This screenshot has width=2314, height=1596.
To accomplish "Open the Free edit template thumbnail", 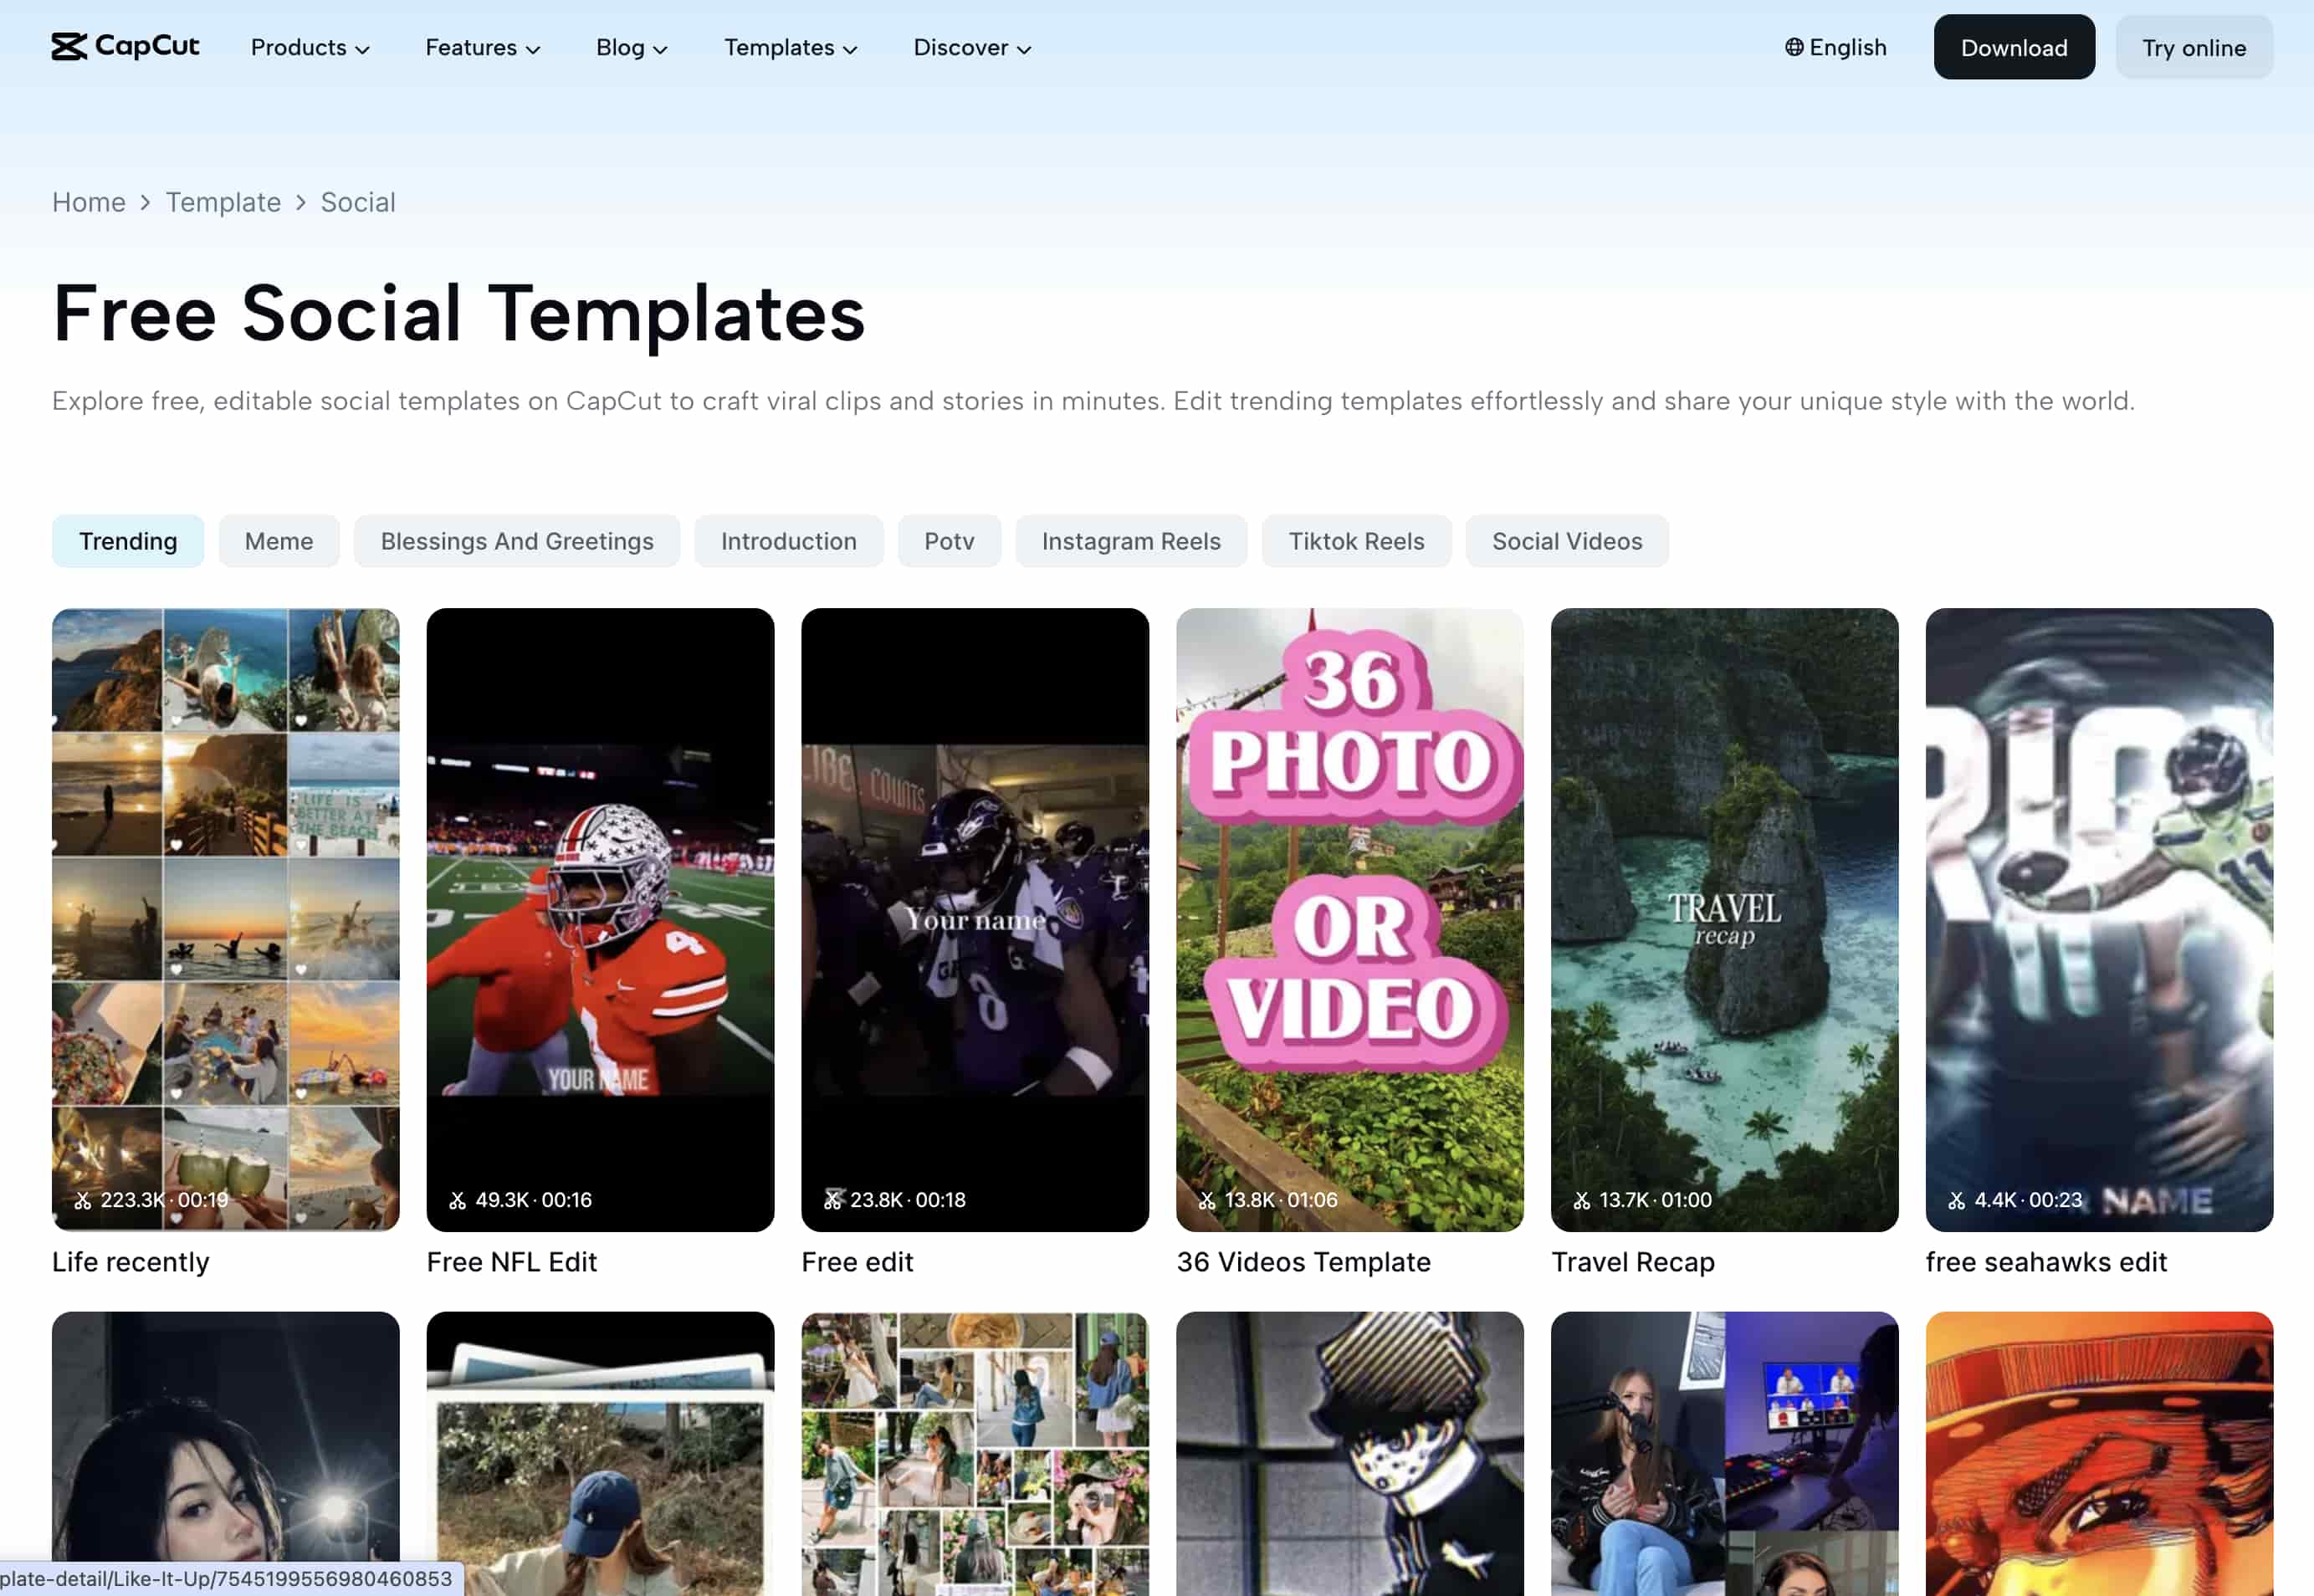I will click(x=975, y=919).
